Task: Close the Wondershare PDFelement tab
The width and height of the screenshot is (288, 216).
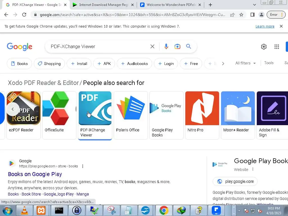Action: pyautogui.click(x=200, y=5)
